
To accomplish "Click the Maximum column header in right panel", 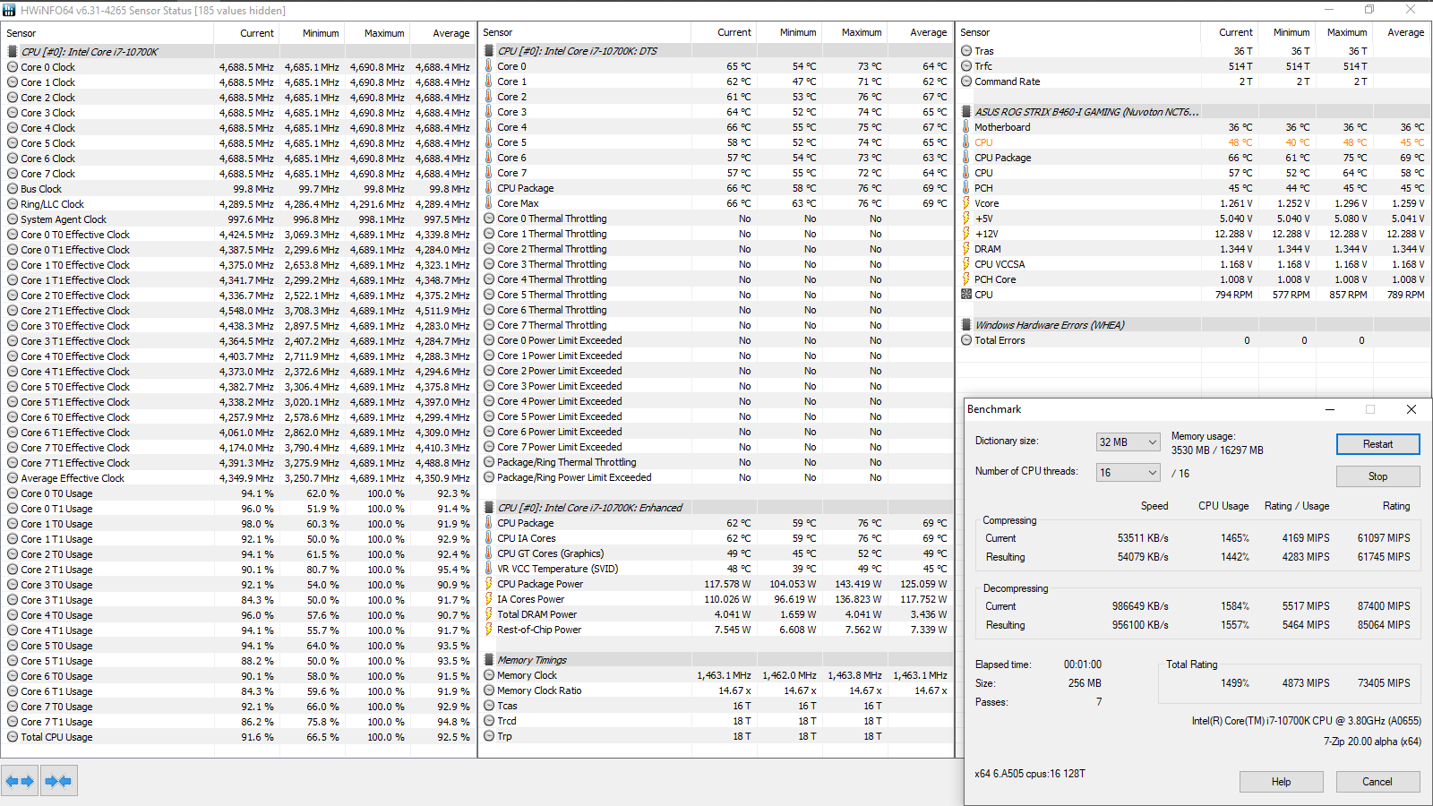I will pos(1347,32).
